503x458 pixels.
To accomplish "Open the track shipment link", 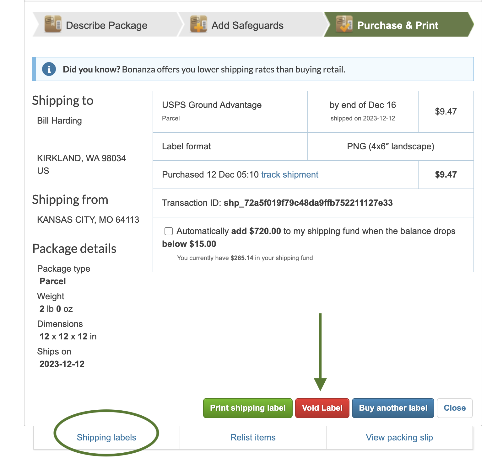I will [289, 175].
